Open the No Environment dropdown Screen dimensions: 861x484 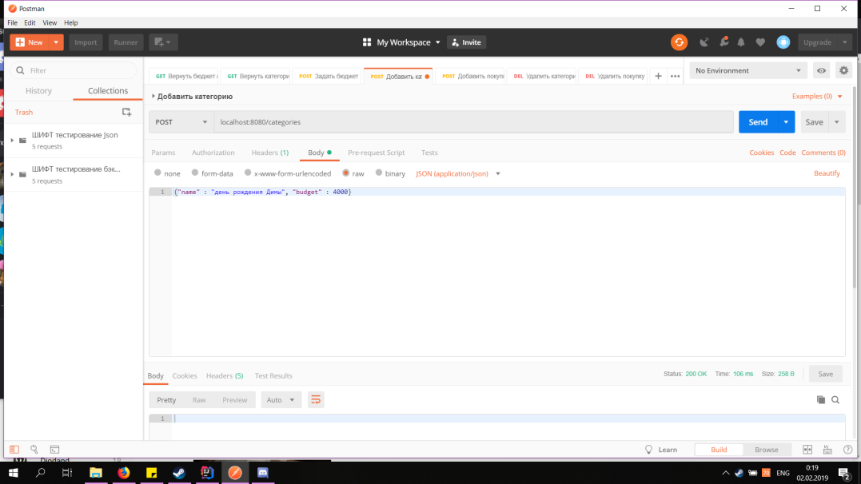(748, 70)
